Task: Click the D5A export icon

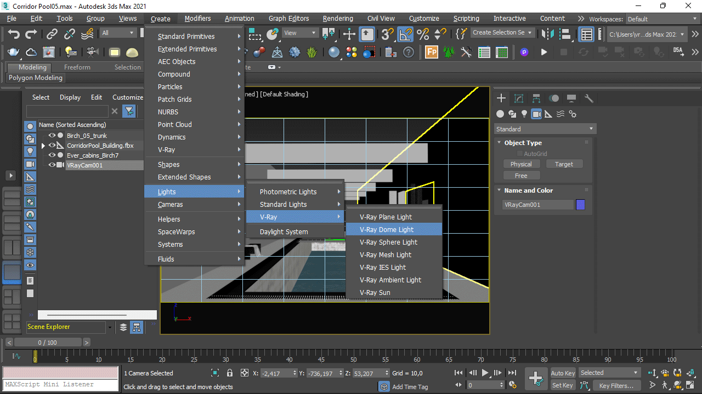Action: [x=678, y=51]
